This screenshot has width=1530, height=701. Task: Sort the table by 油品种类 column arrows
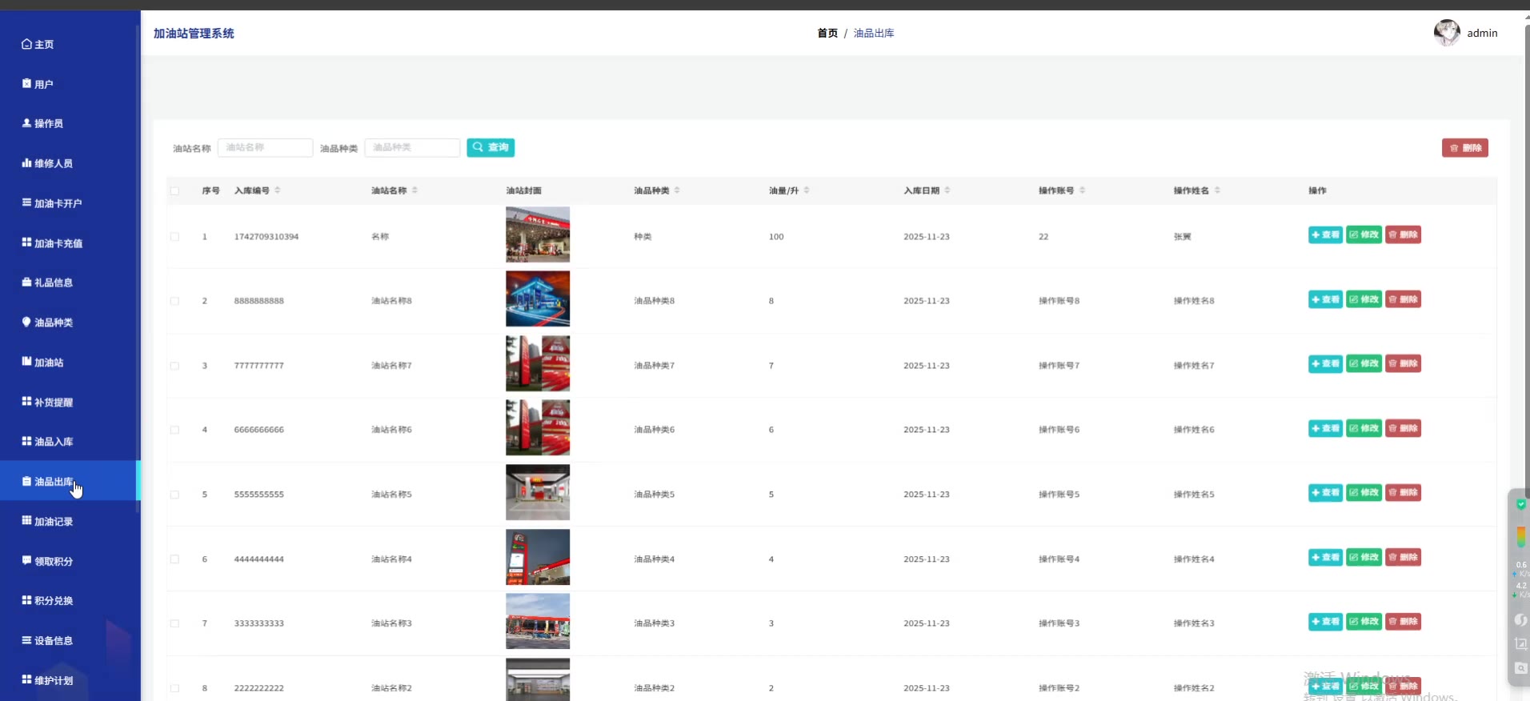[x=677, y=190]
